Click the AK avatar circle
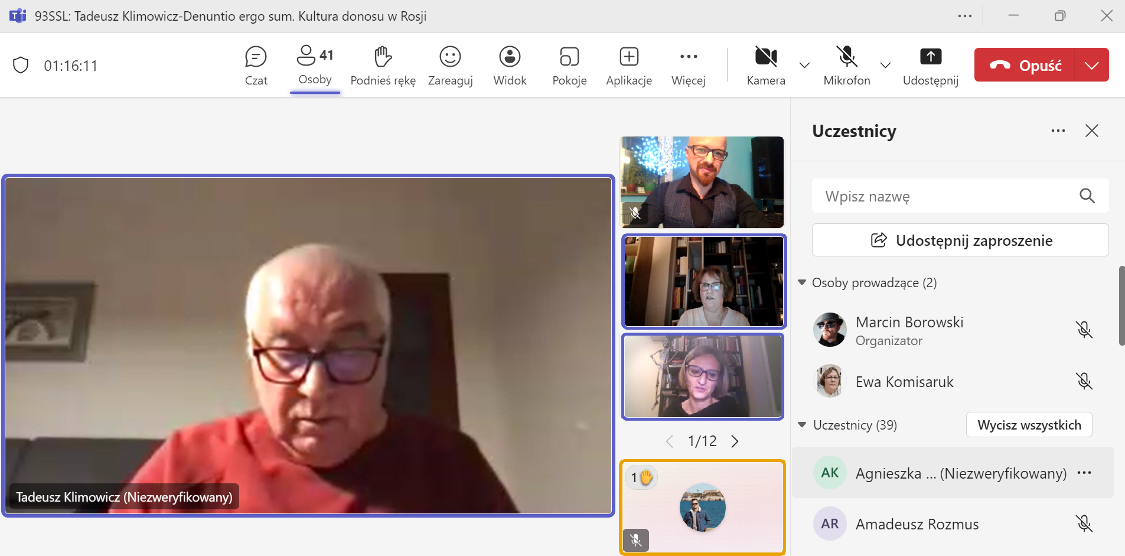1125x556 pixels. (x=830, y=473)
